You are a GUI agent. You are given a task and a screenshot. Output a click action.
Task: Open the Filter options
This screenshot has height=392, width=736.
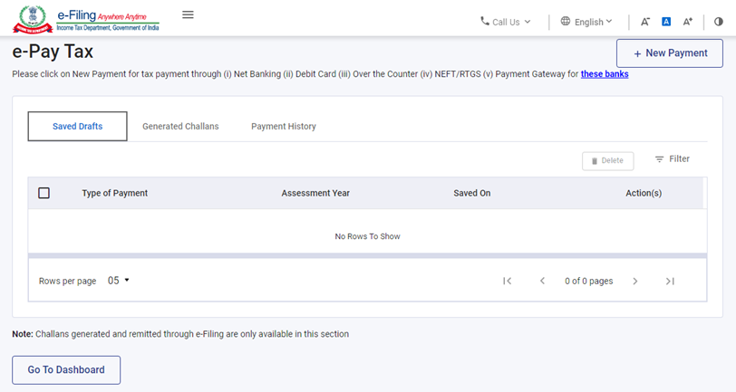[672, 159]
